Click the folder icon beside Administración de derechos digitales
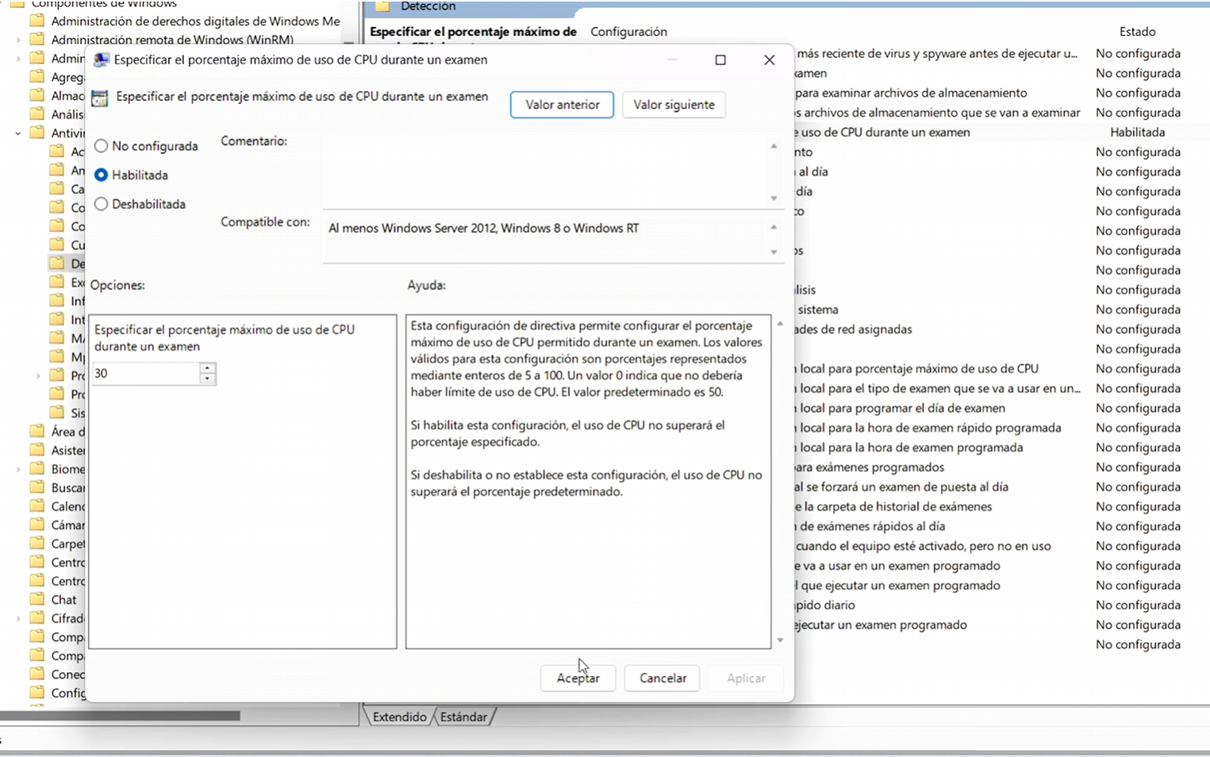 click(x=36, y=21)
